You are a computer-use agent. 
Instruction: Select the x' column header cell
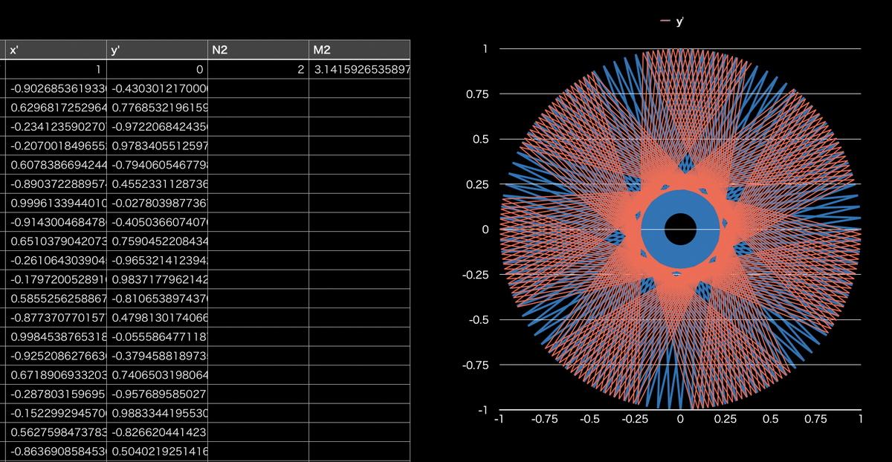point(56,50)
